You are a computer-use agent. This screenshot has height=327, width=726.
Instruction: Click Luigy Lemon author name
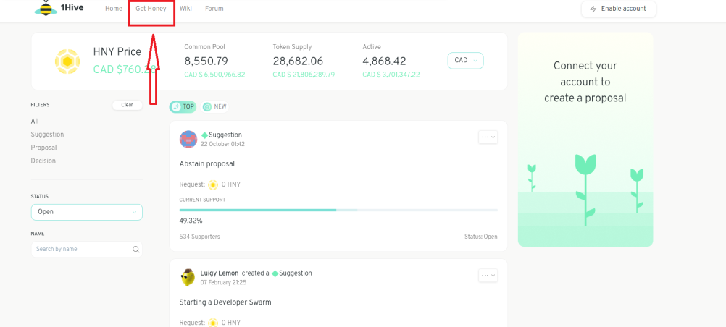pos(220,273)
